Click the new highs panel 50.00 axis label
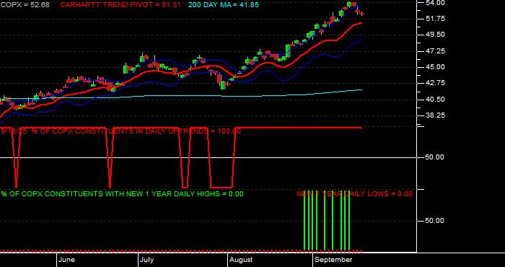This screenshot has width=505, height=267. tap(435, 221)
